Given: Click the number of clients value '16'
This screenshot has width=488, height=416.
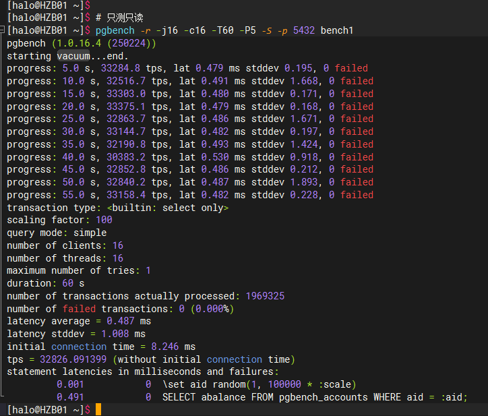Looking at the screenshot, I should (118, 245).
